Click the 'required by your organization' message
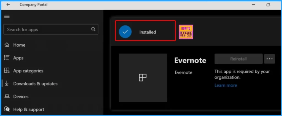The image size is (282, 116). [x=242, y=74]
